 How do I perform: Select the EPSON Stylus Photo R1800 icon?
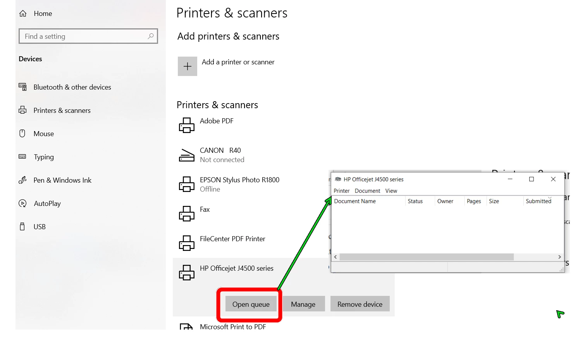186,184
